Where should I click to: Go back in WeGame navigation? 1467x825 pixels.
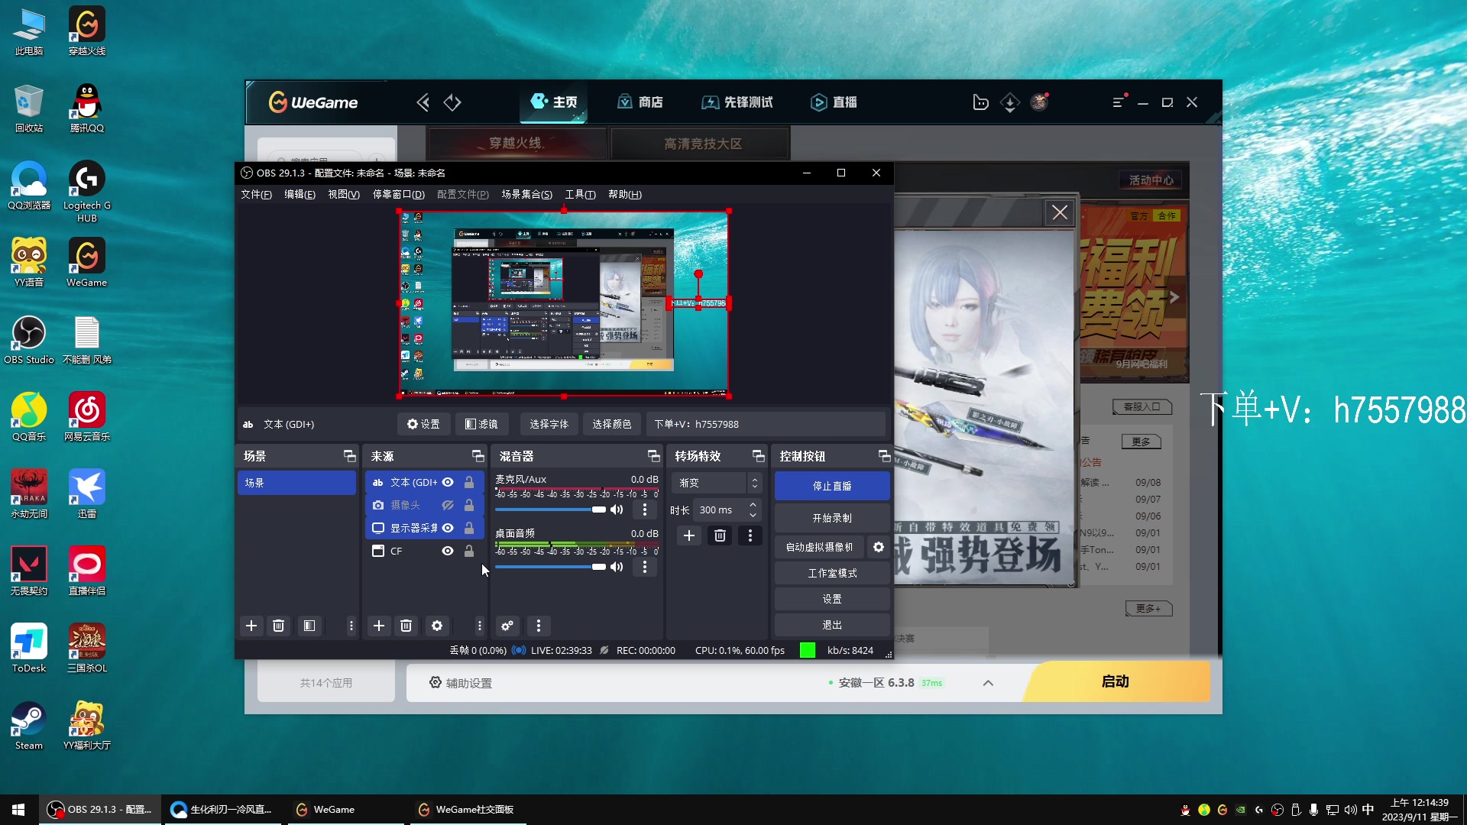(x=423, y=102)
